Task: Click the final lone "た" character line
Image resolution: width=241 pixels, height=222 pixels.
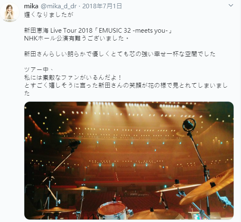Action: coord(27,93)
